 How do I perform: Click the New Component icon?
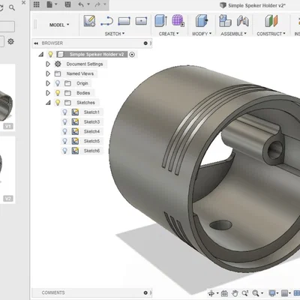click(x=225, y=21)
